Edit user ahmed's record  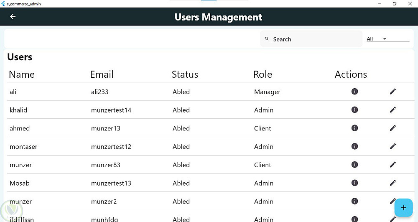[x=393, y=128]
